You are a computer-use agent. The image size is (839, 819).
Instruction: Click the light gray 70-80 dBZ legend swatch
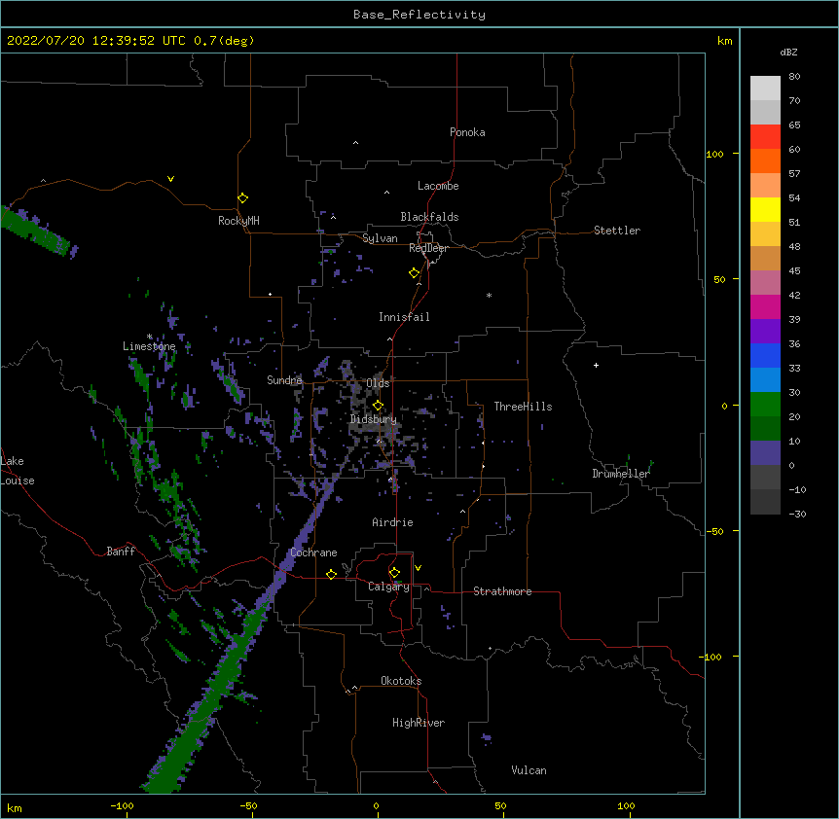pyautogui.click(x=765, y=89)
